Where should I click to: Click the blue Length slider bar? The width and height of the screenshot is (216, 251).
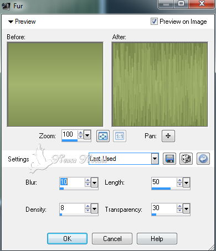[161, 189]
